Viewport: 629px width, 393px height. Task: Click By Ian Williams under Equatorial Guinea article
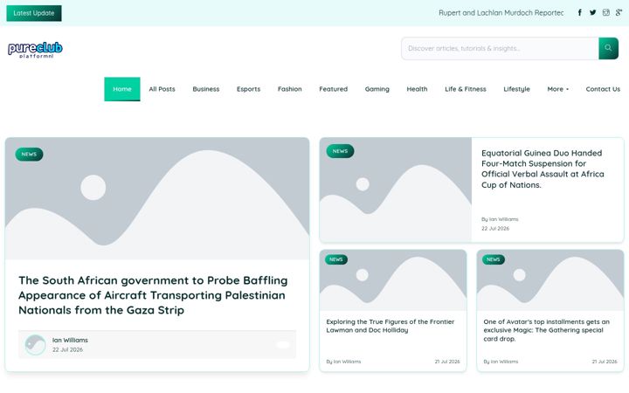pyautogui.click(x=500, y=219)
